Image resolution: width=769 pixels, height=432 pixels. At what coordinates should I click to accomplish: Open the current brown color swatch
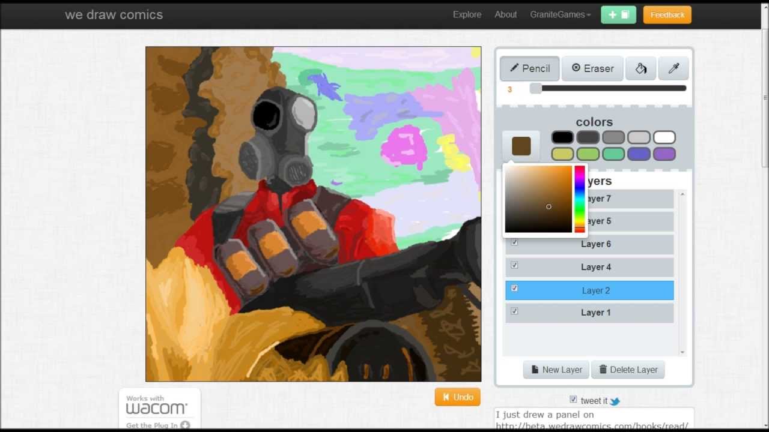(521, 146)
